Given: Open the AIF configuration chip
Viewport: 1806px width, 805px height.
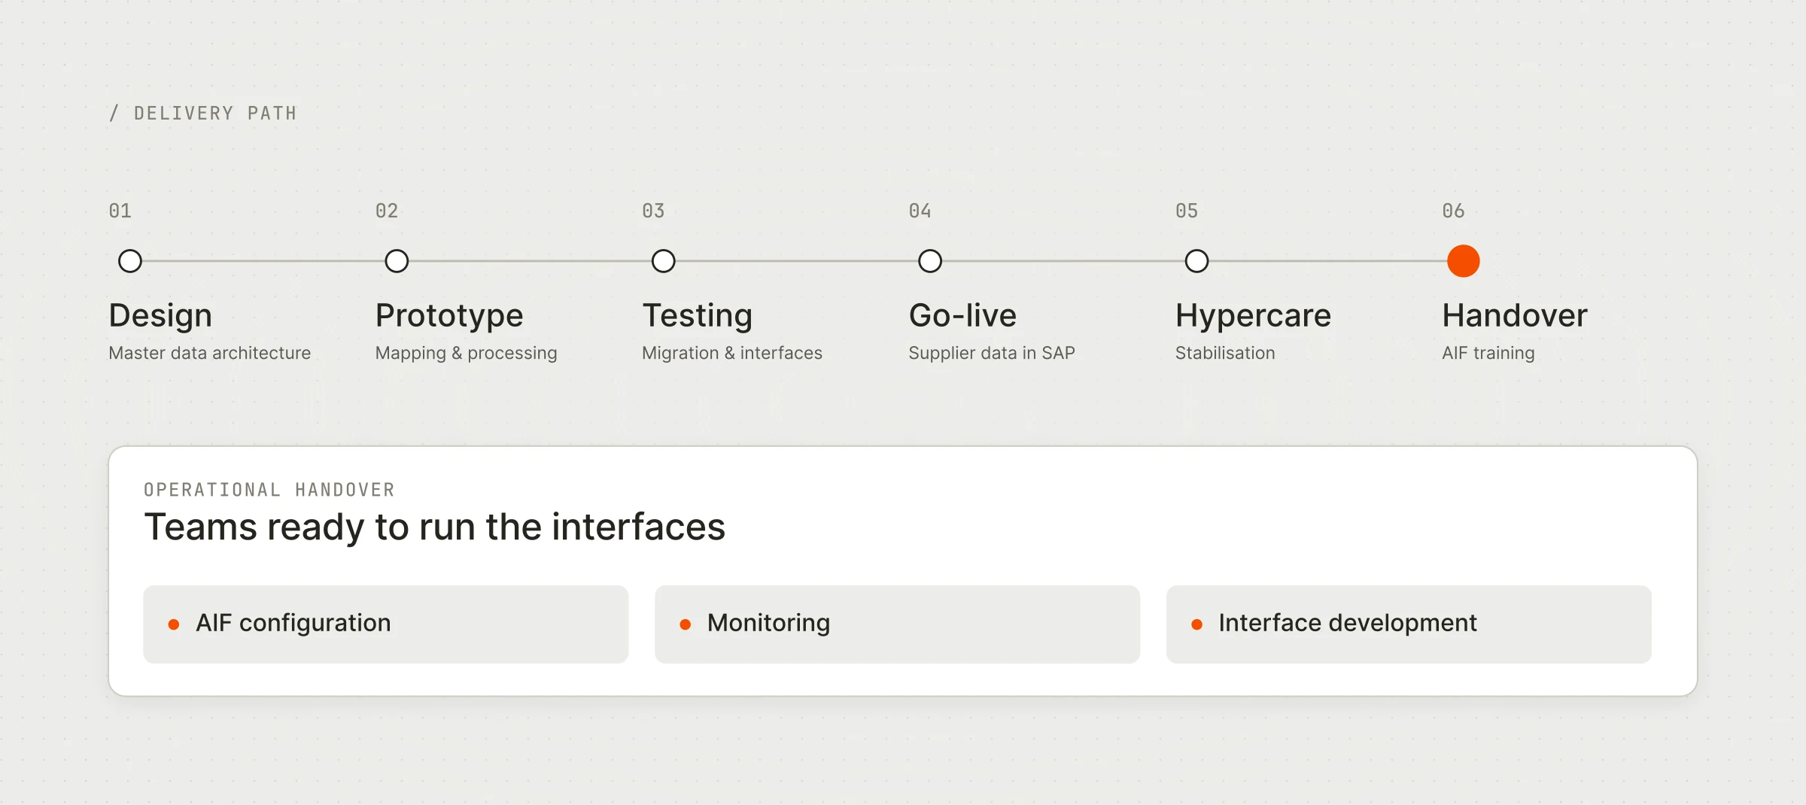Looking at the screenshot, I should 386,624.
